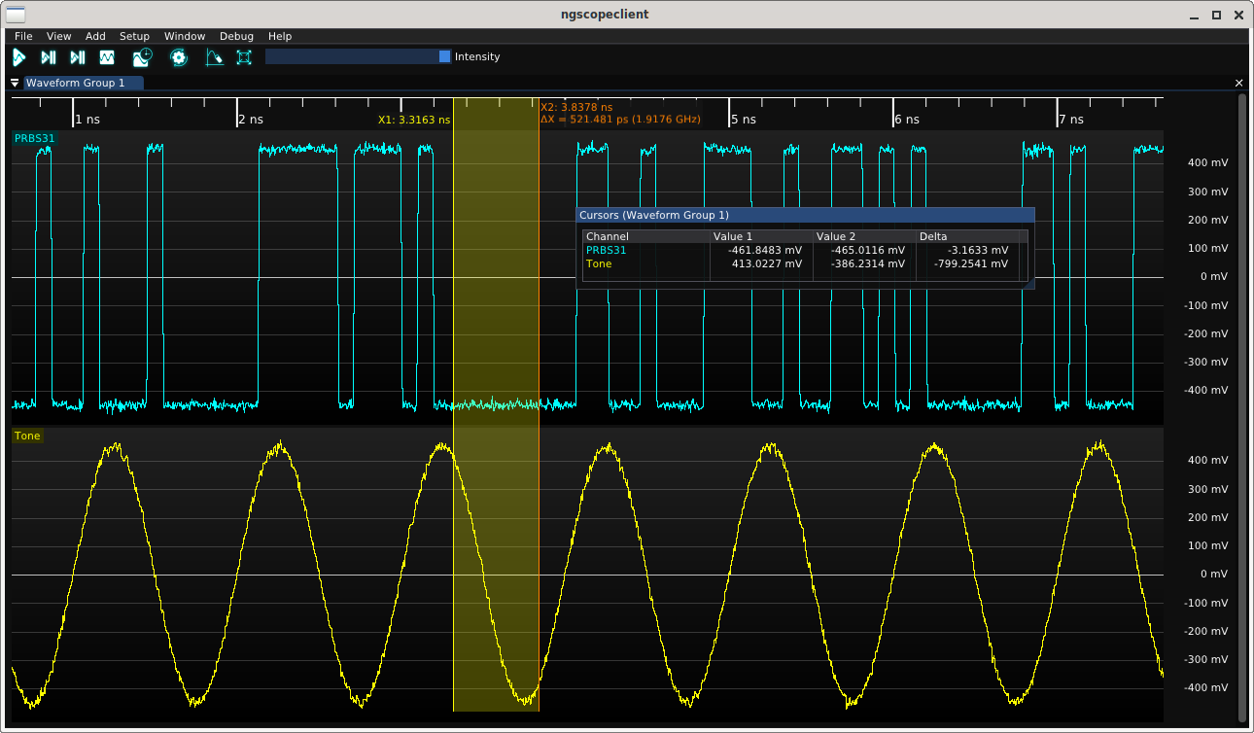Click the Force trigger toolbar icon
Screen dimensions: 1254x733
tap(78, 57)
